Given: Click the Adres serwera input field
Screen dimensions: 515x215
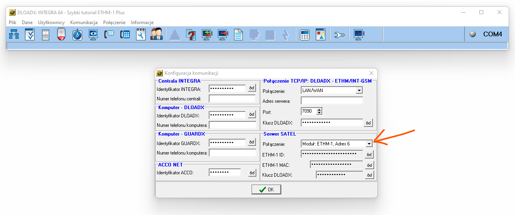Looking at the screenshot, I should (332, 101).
